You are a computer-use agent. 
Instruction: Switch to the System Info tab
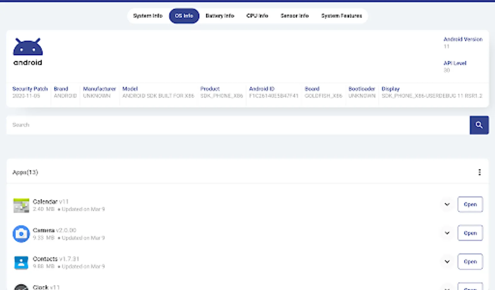point(148,16)
